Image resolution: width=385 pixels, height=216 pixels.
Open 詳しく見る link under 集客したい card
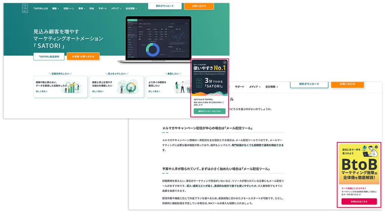click(x=154, y=91)
